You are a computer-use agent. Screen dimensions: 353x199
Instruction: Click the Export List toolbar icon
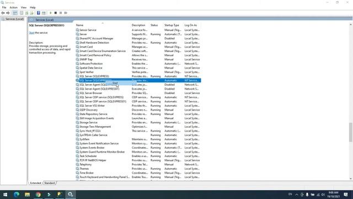pos(32,13)
